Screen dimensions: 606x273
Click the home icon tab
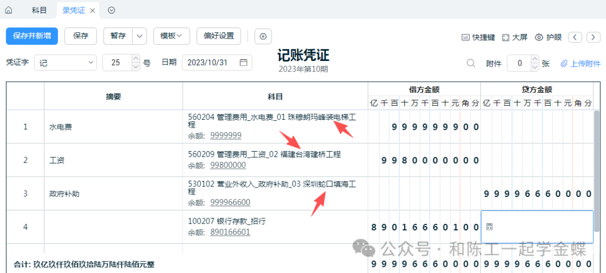pyautogui.click(x=8, y=10)
